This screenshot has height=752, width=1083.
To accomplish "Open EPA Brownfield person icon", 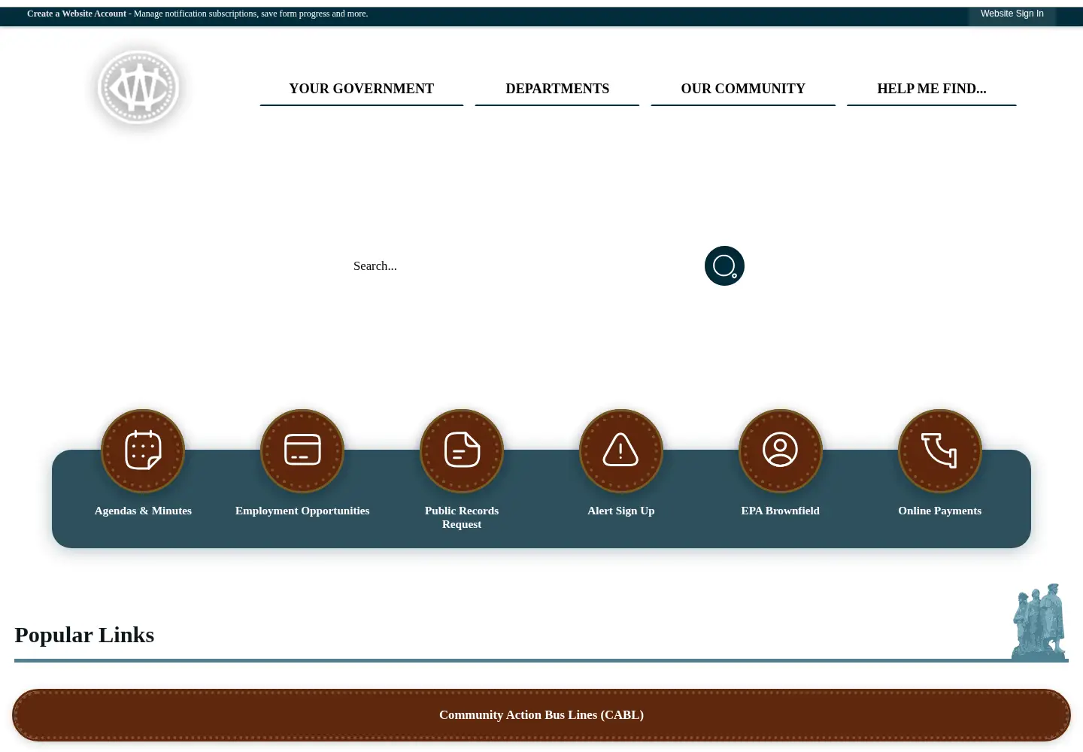I will [x=781, y=451].
